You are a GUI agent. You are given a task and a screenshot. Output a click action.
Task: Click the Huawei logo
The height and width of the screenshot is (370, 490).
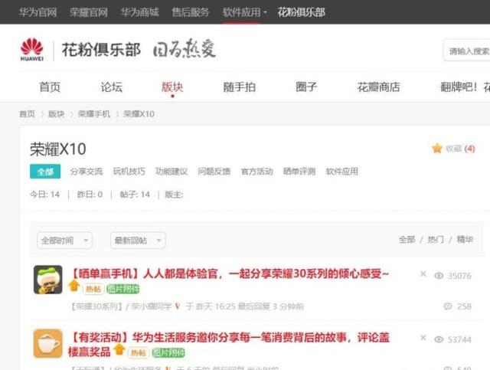point(31,49)
